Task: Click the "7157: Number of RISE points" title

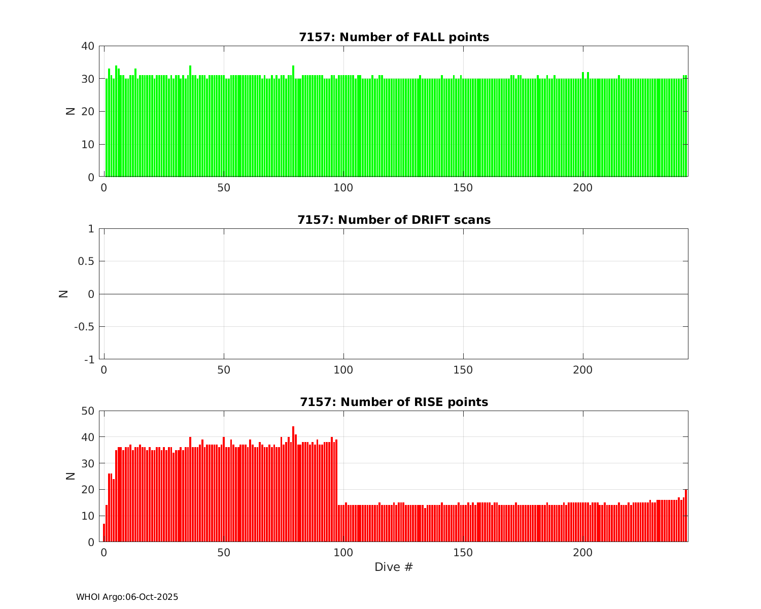Action: click(x=394, y=402)
